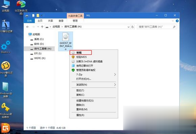Choose 加载为 ImDisk 虚拟磁盘
The image size is (196, 134).
click(94, 61)
